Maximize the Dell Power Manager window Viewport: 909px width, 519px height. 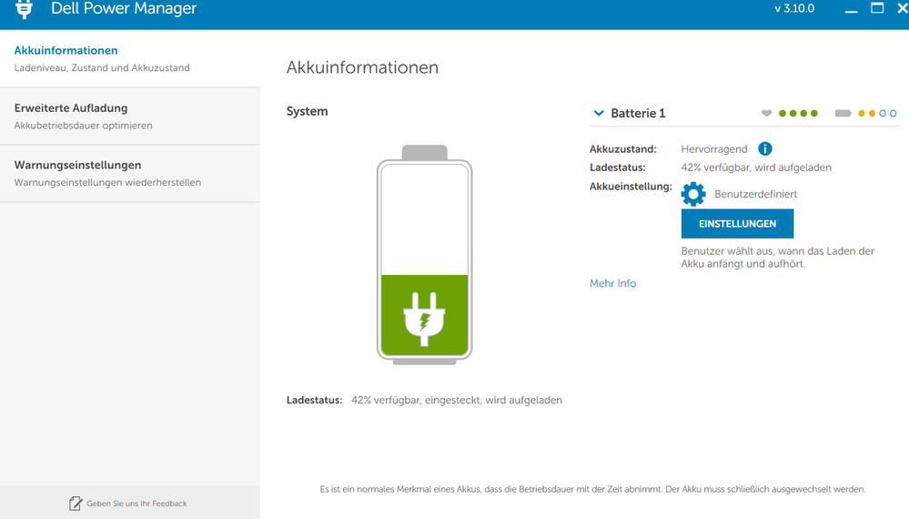click(877, 8)
